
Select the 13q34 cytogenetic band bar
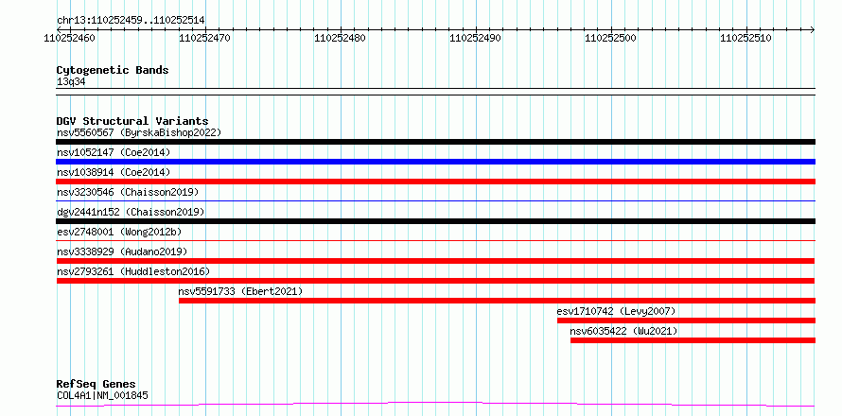pyautogui.click(x=435, y=92)
